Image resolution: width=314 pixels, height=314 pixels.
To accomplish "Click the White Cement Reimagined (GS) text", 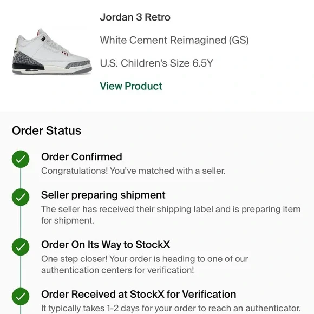I will point(174,40).
